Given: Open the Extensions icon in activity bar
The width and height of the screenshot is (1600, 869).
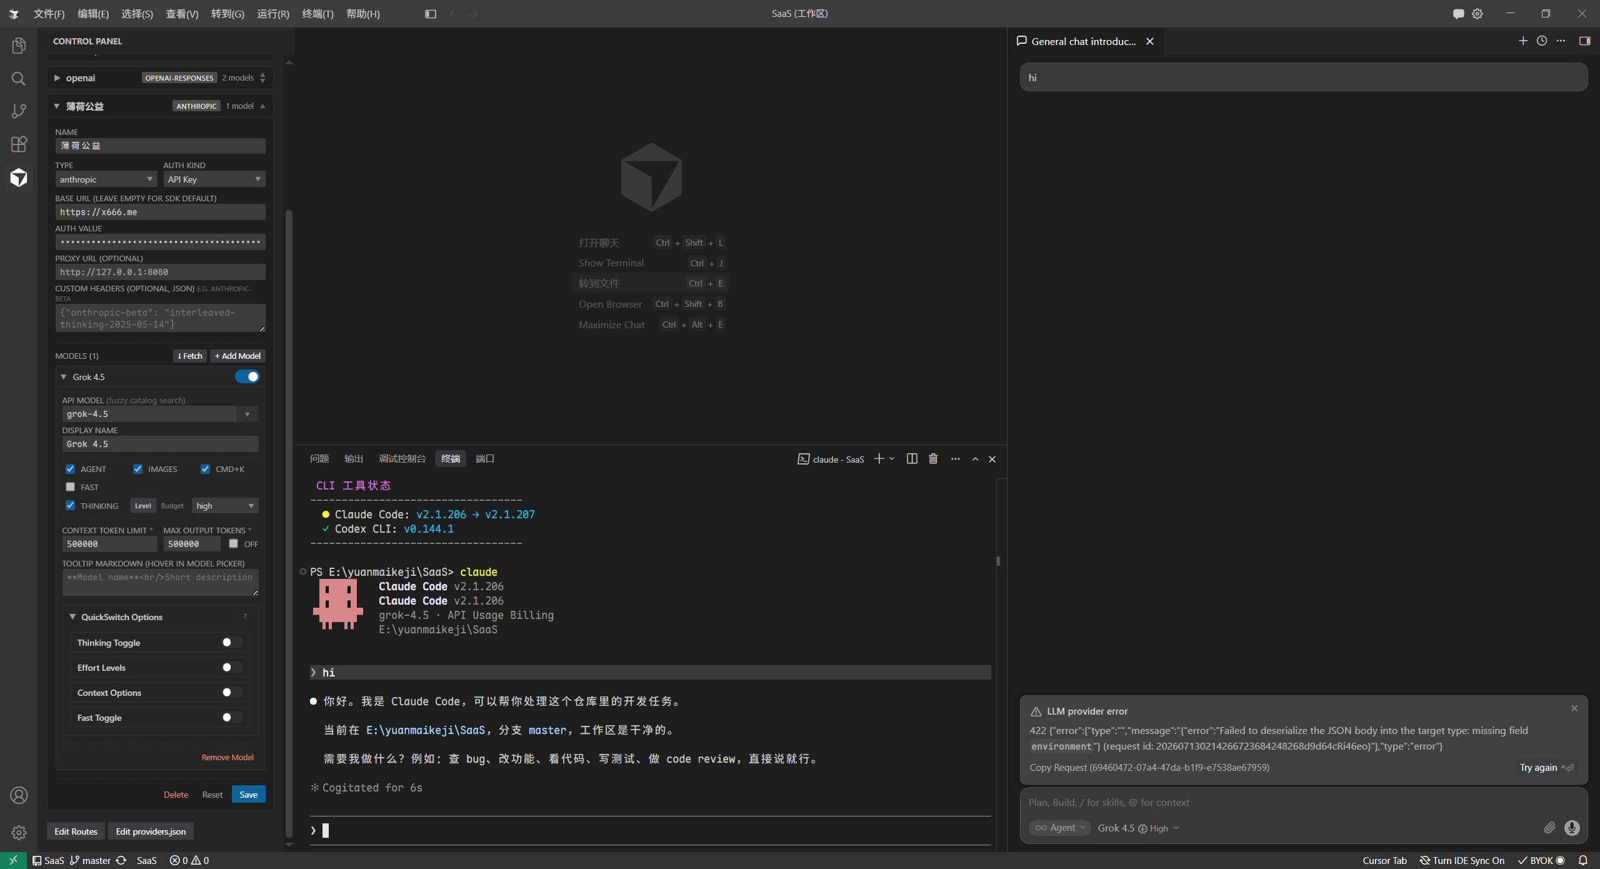Looking at the screenshot, I should click(x=19, y=144).
